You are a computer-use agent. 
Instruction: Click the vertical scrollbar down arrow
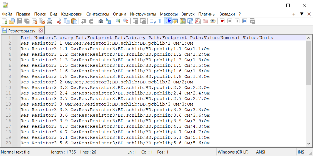(309, 144)
